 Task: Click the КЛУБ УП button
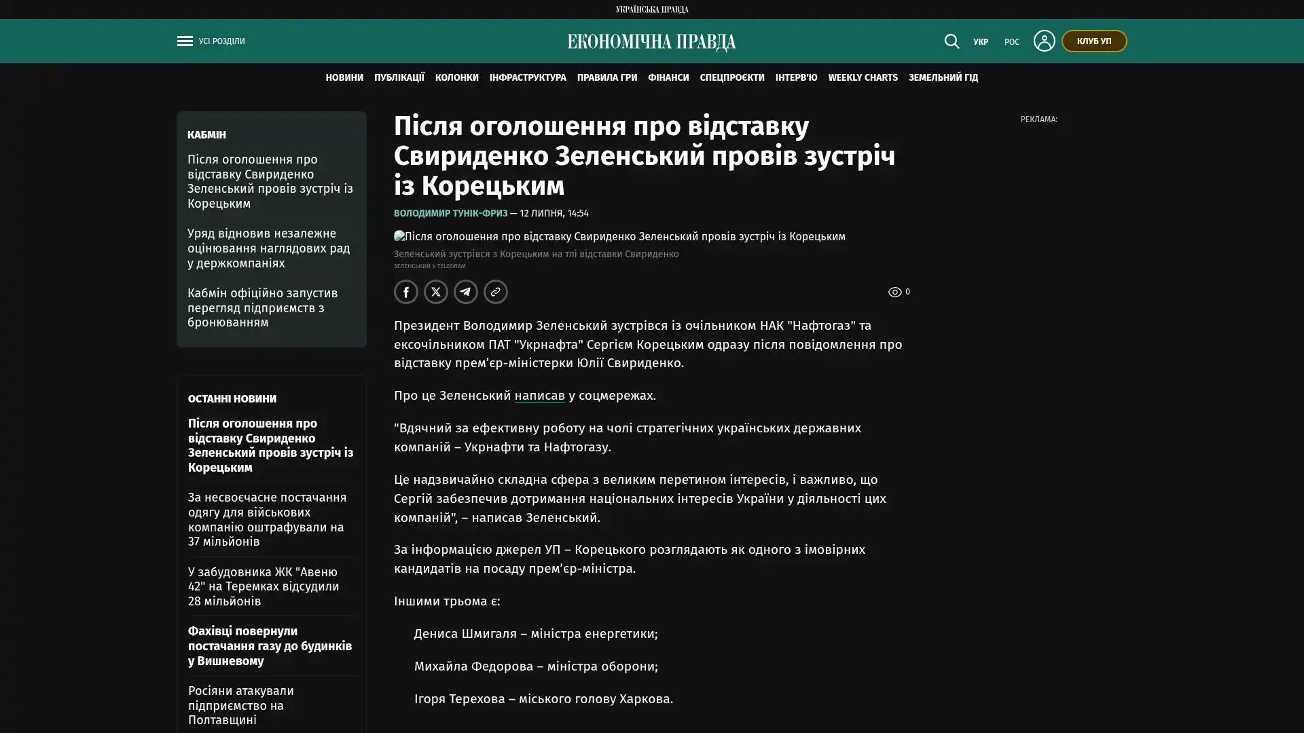[x=1094, y=41]
